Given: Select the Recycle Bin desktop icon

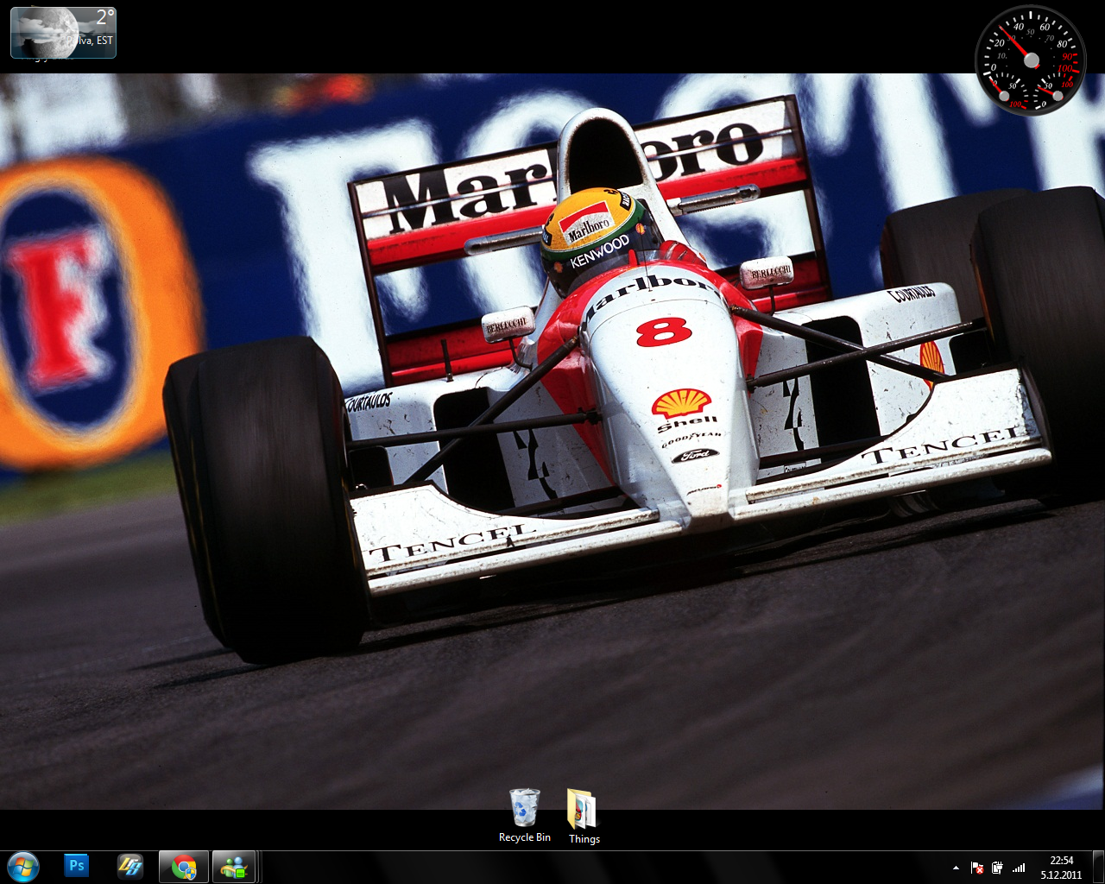Looking at the screenshot, I should [x=525, y=816].
